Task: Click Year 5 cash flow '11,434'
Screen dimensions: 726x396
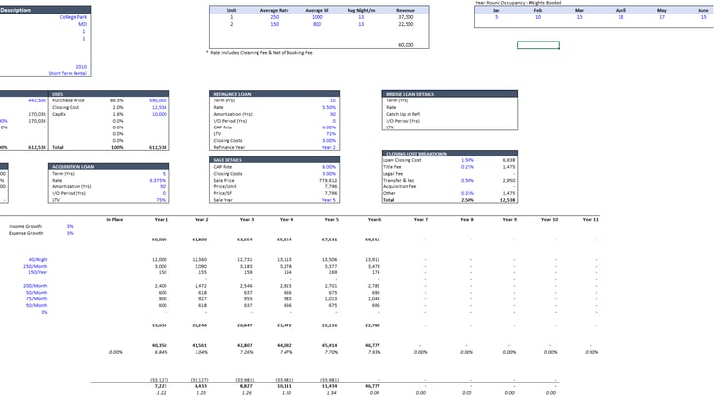Action: tap(329, 386)
